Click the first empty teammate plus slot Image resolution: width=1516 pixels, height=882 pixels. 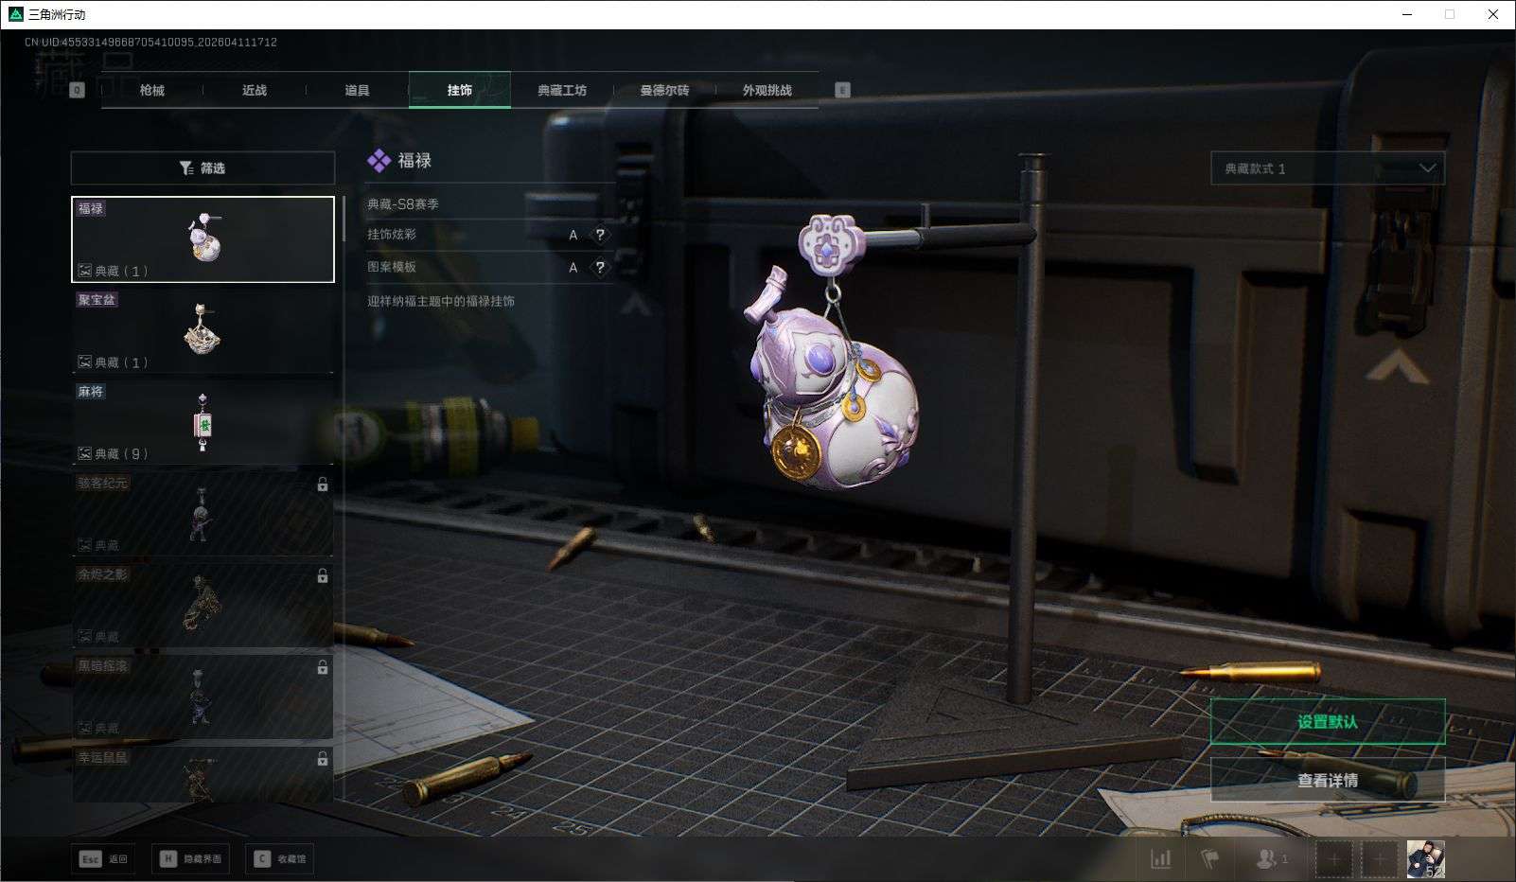(x=1333, y=859)
